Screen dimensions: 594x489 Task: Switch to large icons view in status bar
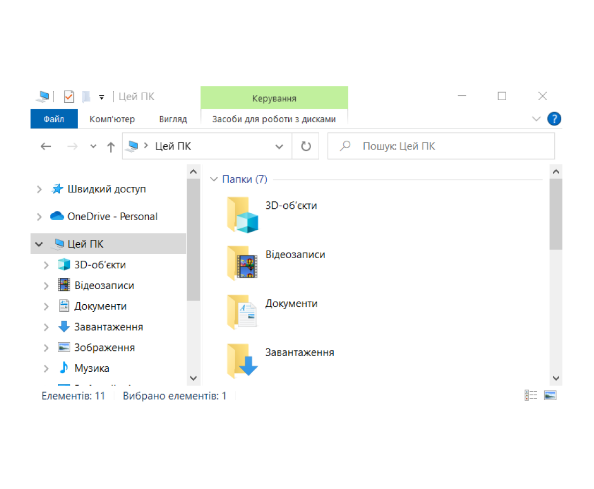pyautogui.click(x=550, y=396)
